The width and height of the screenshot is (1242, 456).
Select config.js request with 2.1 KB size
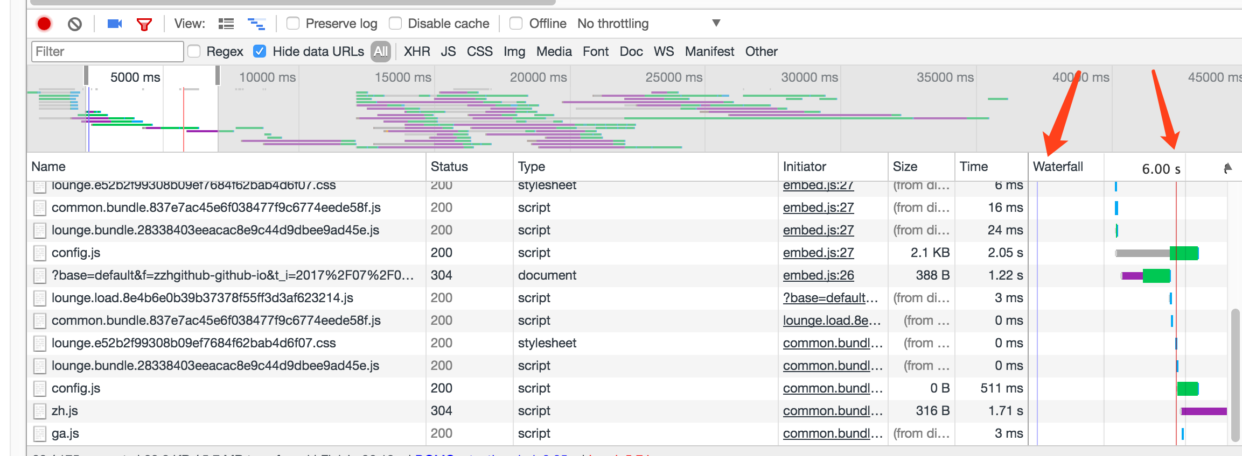point(627,253)
